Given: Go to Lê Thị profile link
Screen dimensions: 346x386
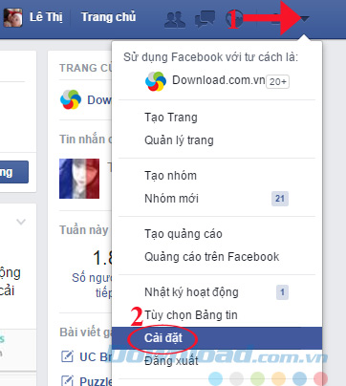Looking at the screenshot, I should [x=46, y=17].
